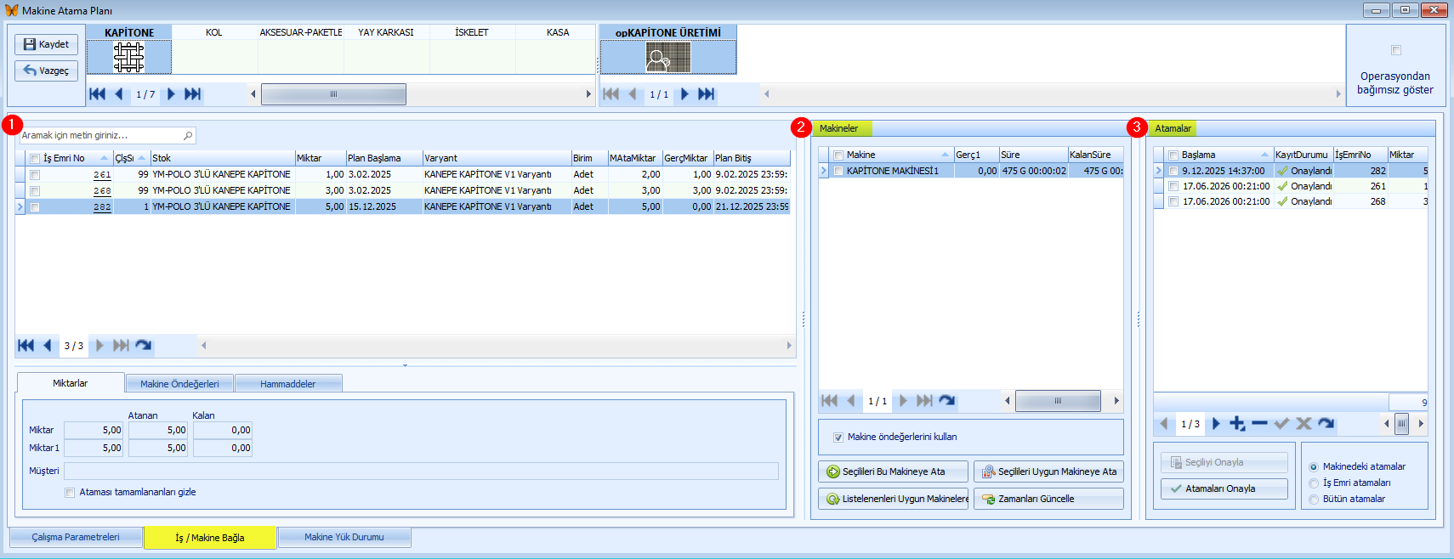The height and width of the screenshot is (559, 1454).
Task: Uncheck Makine öndeğerlerini kullan
Action: [x=838, y=438]
